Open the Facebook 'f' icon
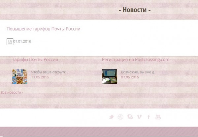 149,117
